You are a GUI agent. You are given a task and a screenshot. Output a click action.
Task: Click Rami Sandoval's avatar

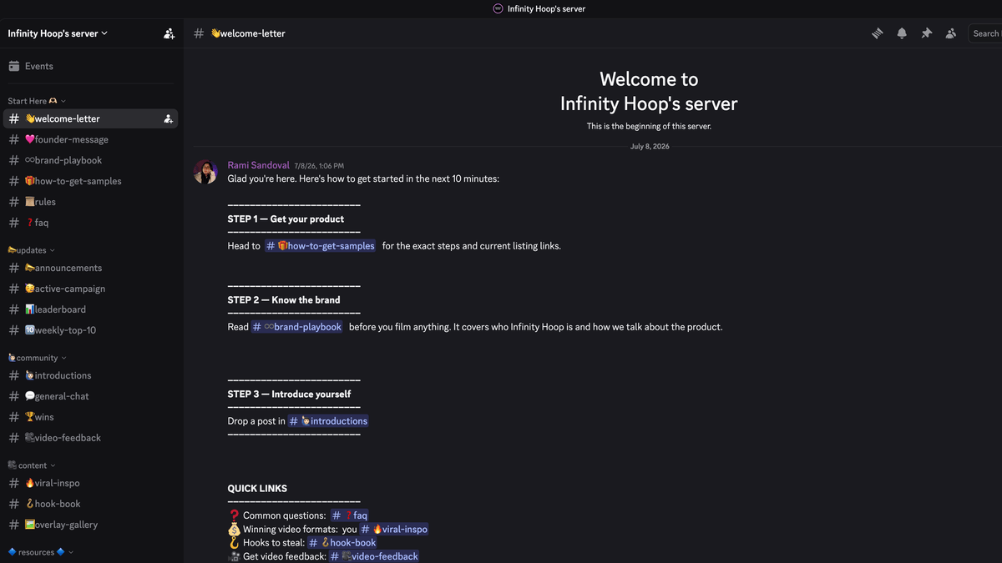pyautogui.click(x=205, y=172)
